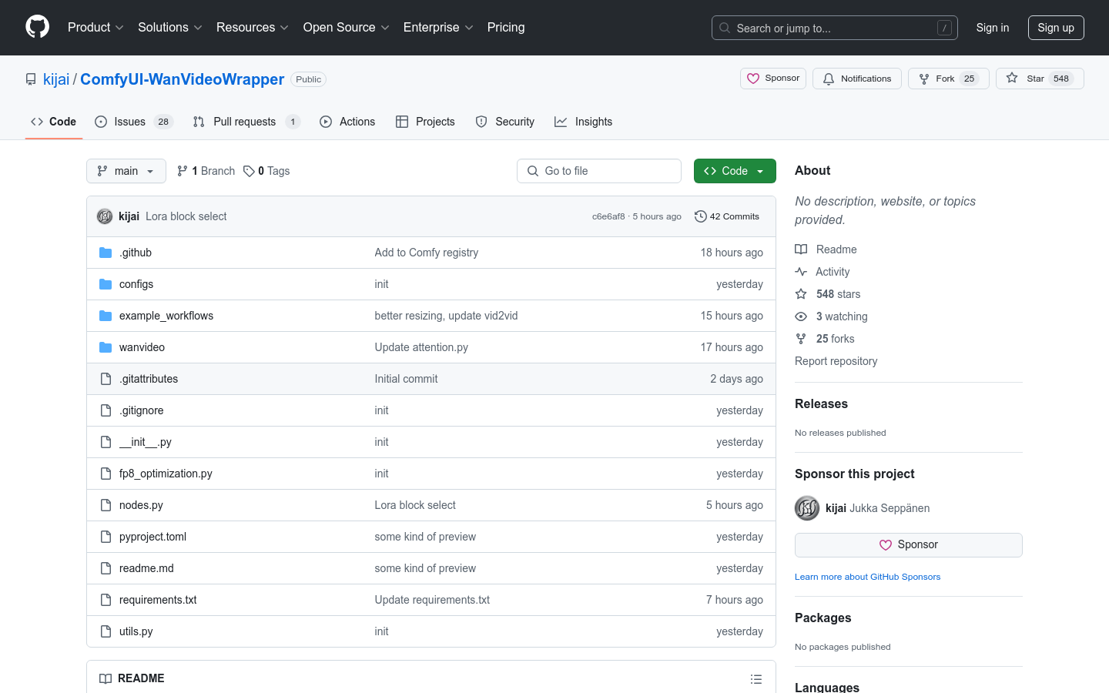Click the fp8_optimization.py file icon

[106, 474]
